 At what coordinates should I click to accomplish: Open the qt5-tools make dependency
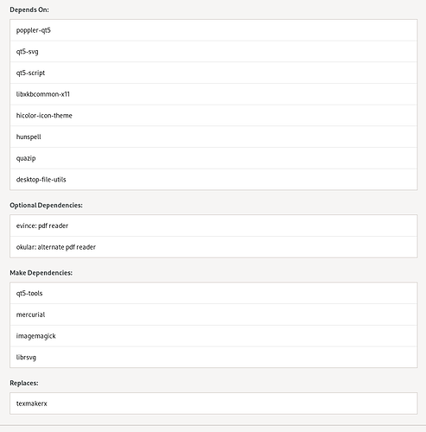(x=213, y=293)
